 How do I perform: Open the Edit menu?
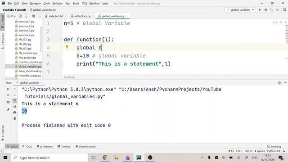coord(17,3)
